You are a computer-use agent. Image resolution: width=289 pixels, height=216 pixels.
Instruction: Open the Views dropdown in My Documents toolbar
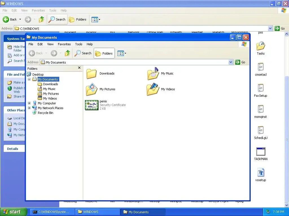pos(122,53)
